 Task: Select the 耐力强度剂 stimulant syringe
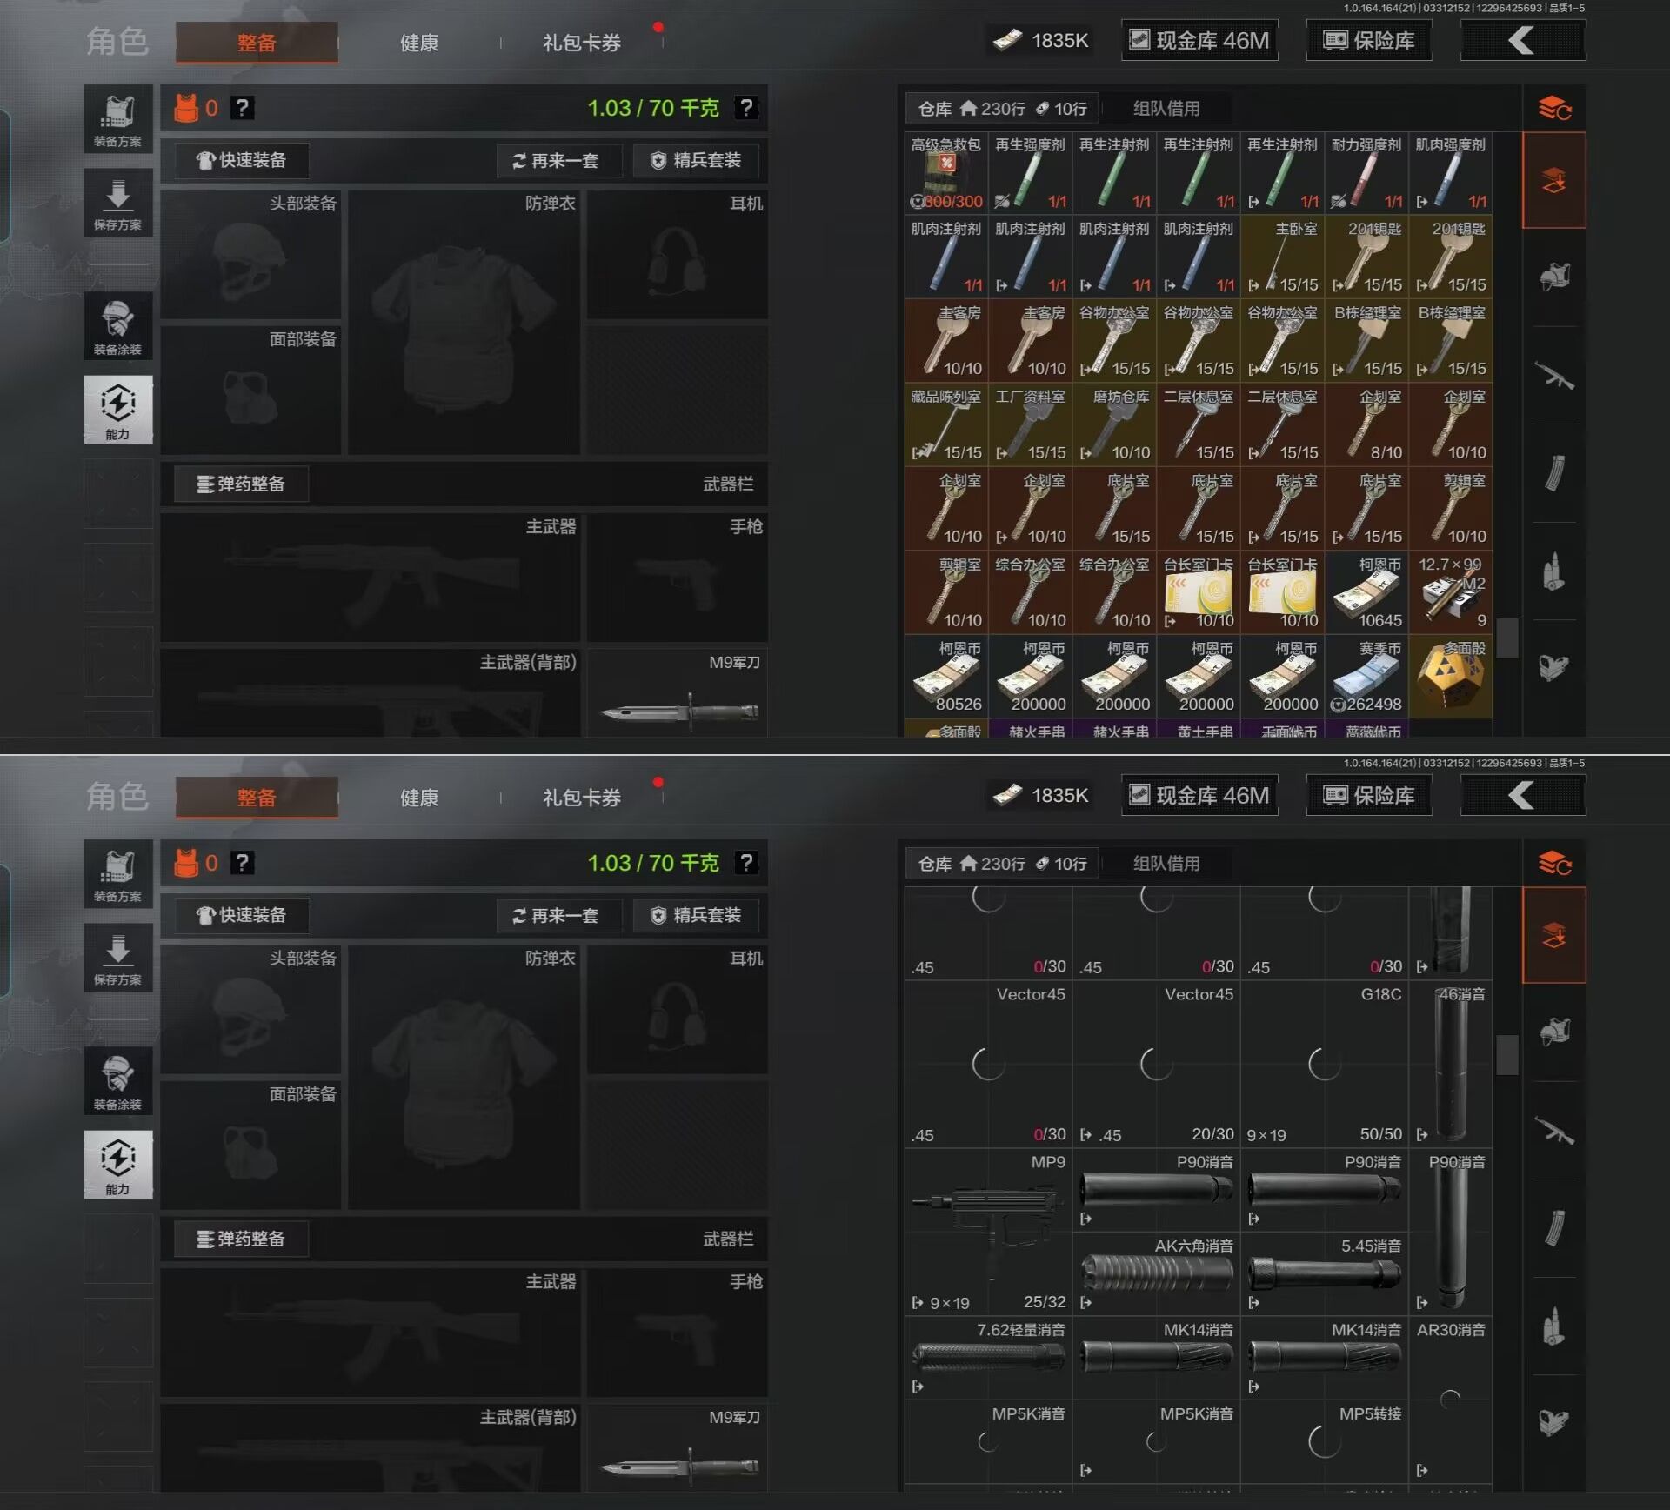[1366, 172]
